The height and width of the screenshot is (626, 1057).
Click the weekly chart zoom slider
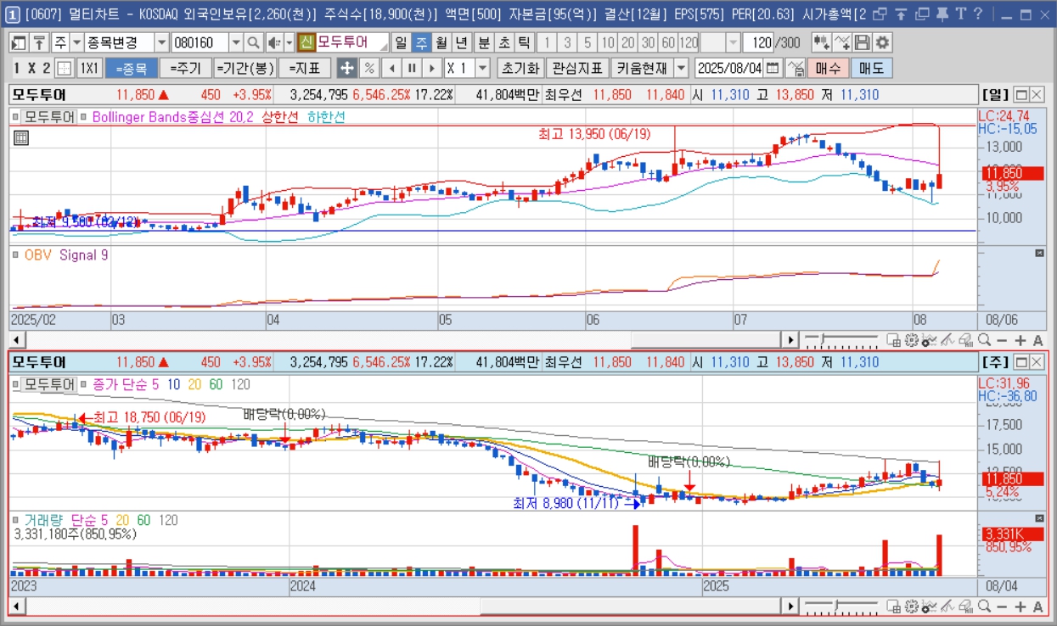coord(841,606)
